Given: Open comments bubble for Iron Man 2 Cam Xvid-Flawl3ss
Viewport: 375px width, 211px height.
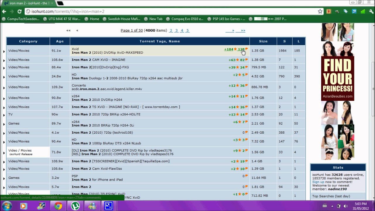Looking at the screenshot, I should click(x=246, y=169).
